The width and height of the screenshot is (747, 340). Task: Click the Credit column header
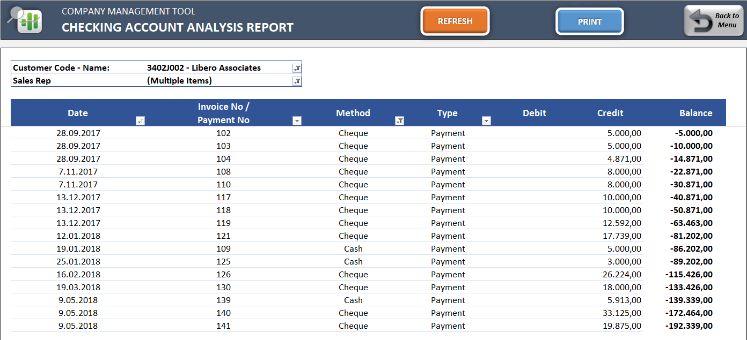[610, 113]
